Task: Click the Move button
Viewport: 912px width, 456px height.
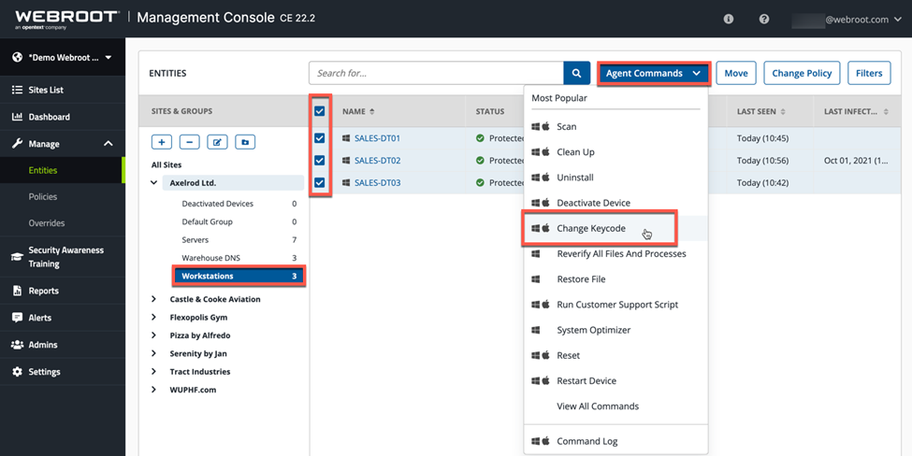Action: coord(736,73)
